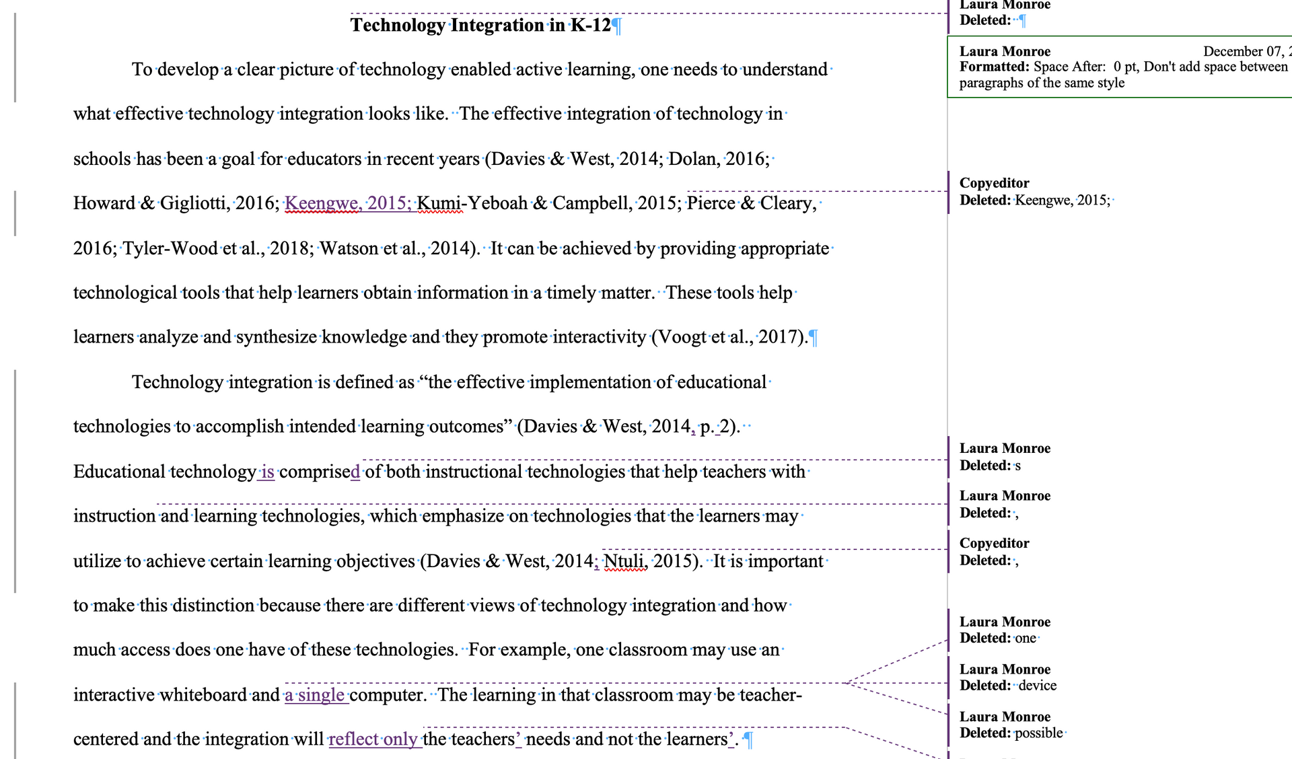This screenshot has height=759, width=1292.
Task: Click the misspelled name 'Ntuli'
Action: pyautogui.click(x=624, y=561)
